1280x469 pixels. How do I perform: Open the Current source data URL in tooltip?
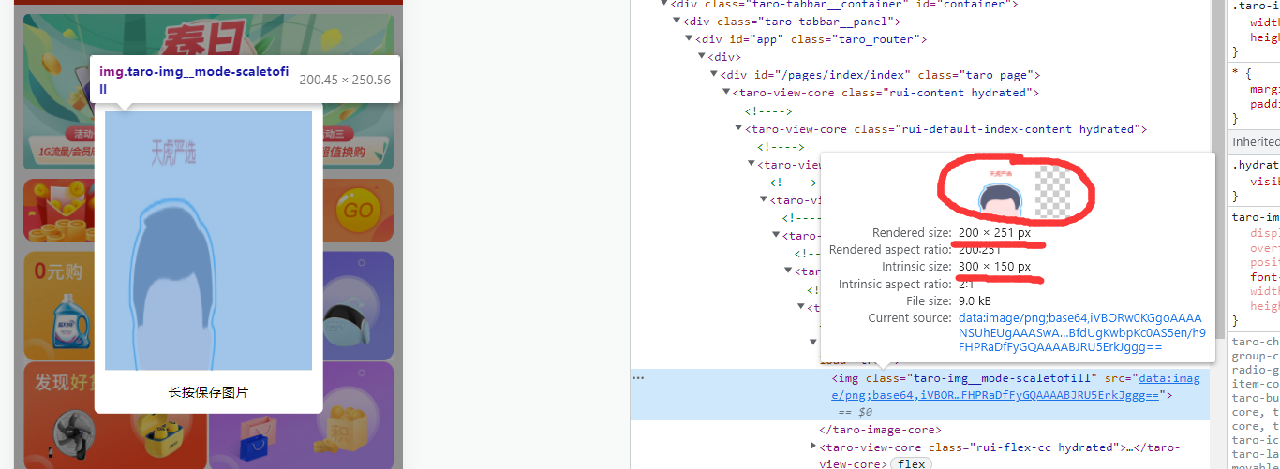1081,332
